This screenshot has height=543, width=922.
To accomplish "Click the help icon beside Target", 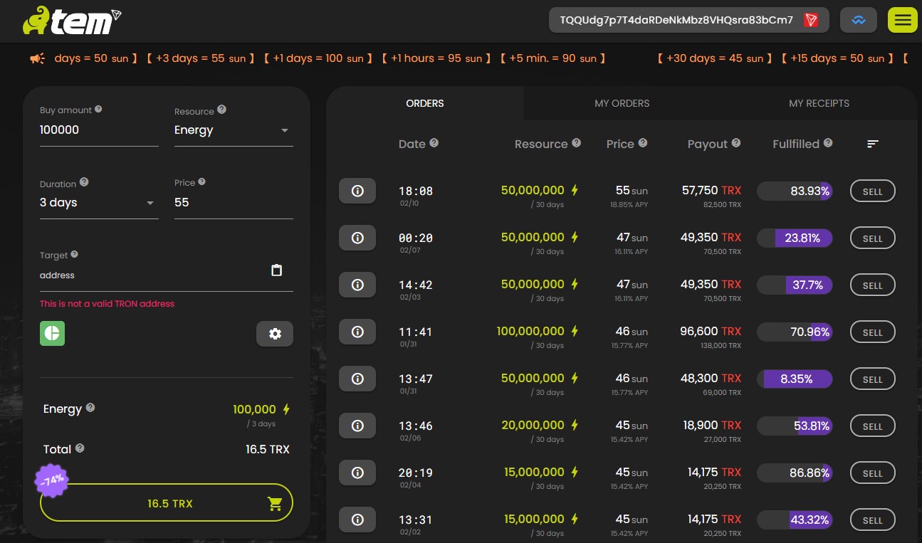I will [x=75, y=255].
